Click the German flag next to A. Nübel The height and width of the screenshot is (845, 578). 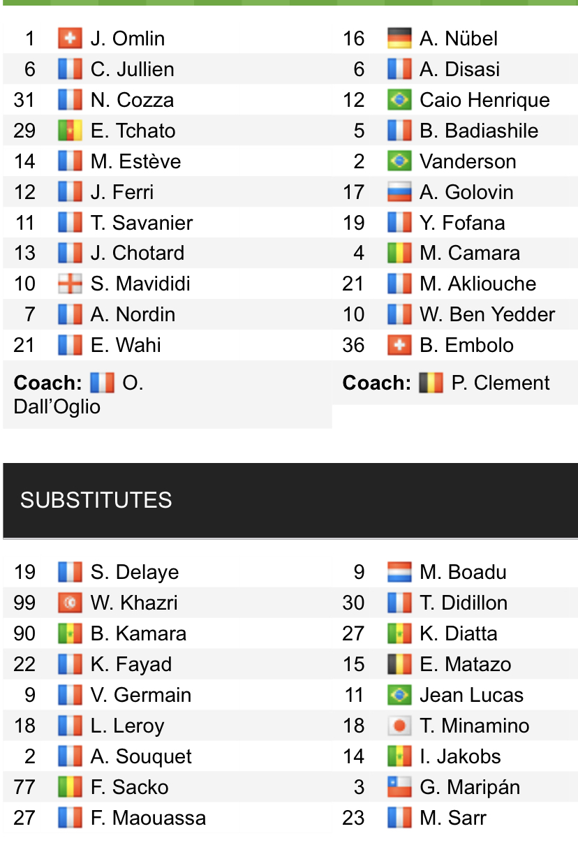coord(399,38)
